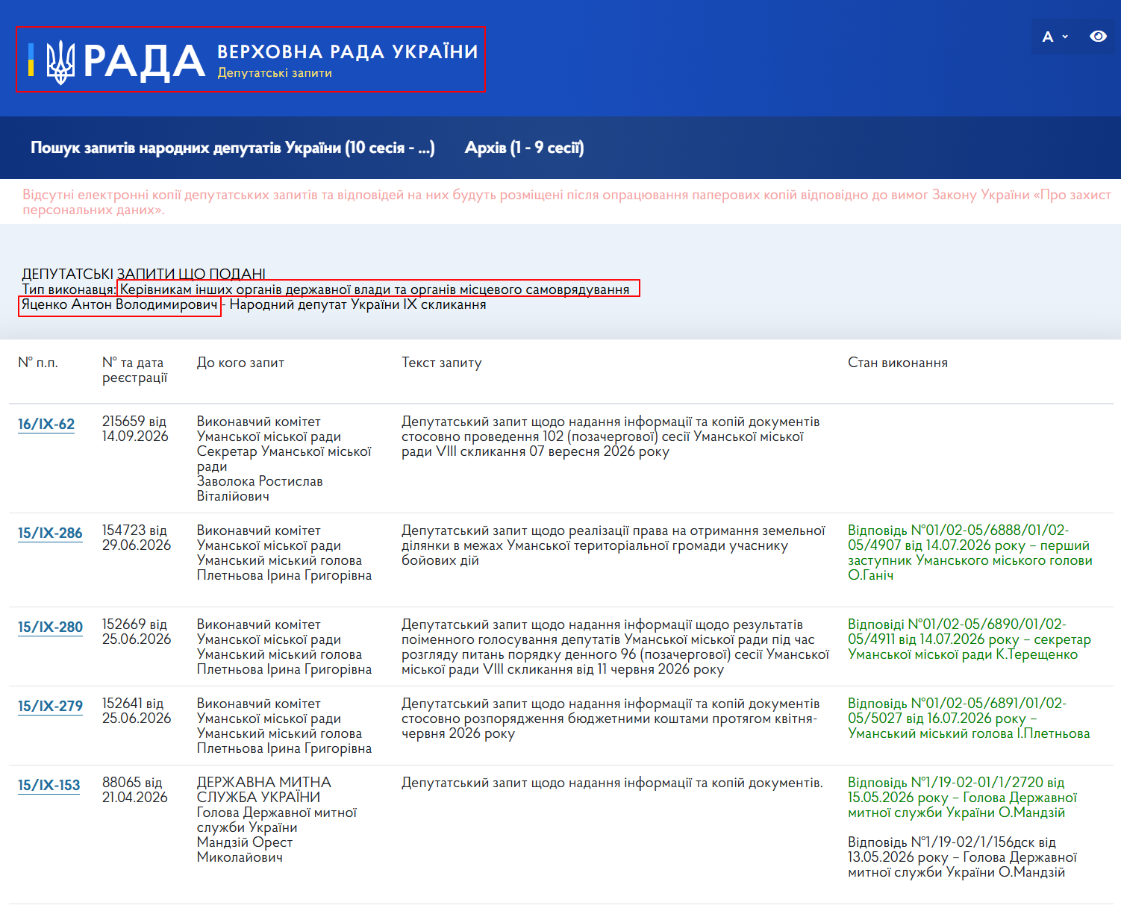Open request 15/IX-280
Viewport: 1121px width, 911px height.
[50, 627]
